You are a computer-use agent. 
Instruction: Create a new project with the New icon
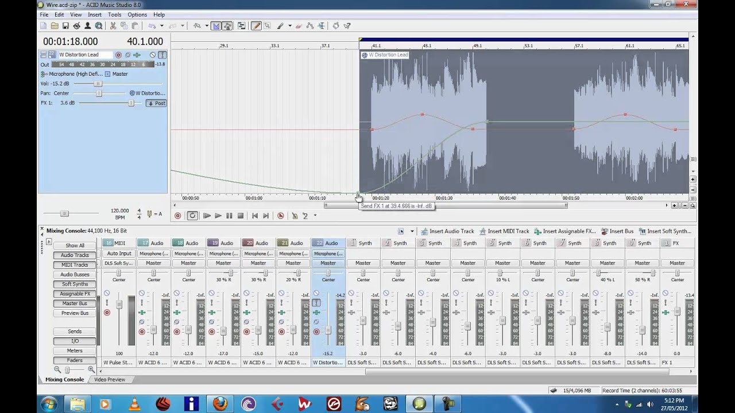tap(43, 26)
